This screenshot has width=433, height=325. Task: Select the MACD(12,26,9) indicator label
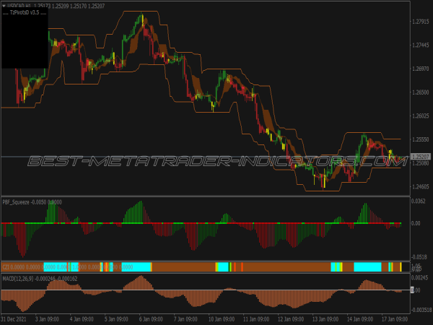(x=20, y=278)
